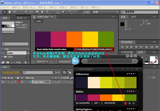Open the Skittles theme arrow menu
Image resolution: width=160 pixels, height=111 pixels.
pyautogui.click(x=134, y=103)
